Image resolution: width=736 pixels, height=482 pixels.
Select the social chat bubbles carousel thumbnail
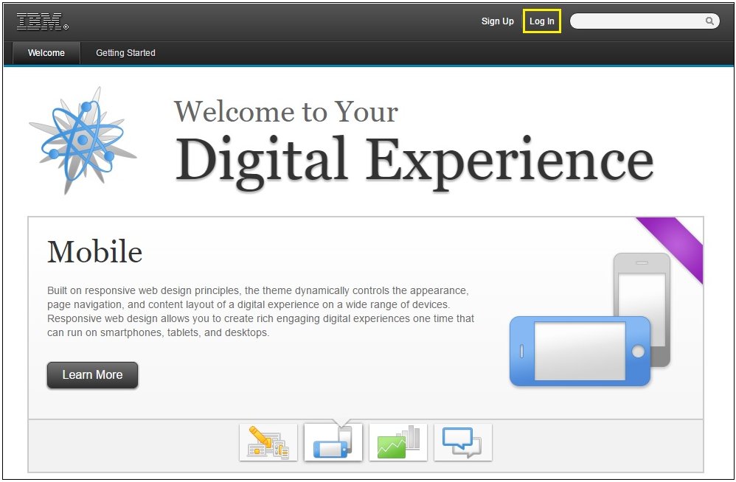click(463, 442)
